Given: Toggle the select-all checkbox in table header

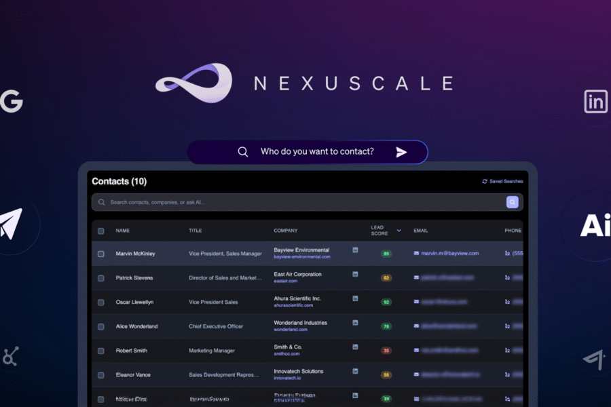Looking at the screenshot, I should point(101,231).
